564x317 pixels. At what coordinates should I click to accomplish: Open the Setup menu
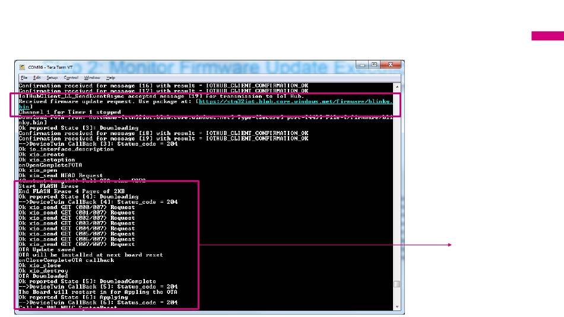pos(52,78)
